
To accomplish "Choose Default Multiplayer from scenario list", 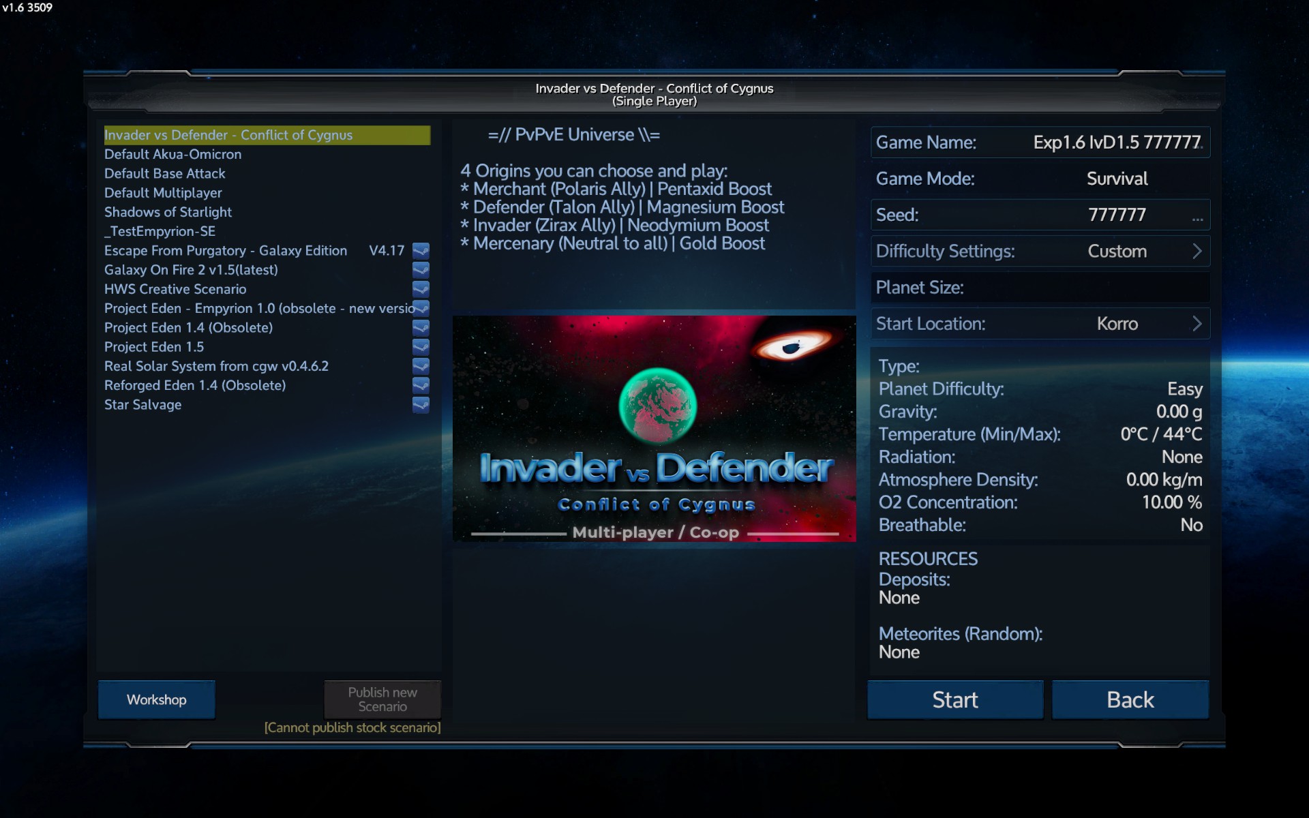I will (x=163, y=193).
